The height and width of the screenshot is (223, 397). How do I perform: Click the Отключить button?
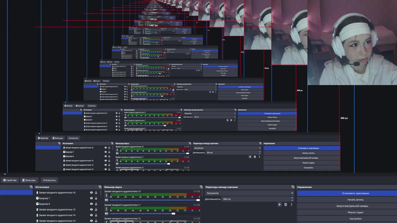pyautogui.click(x=49, y=180)
